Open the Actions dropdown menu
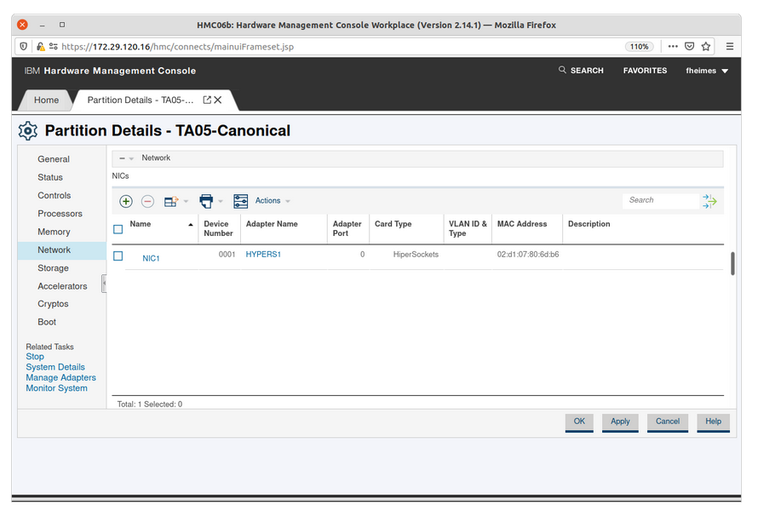 (273, 201)
